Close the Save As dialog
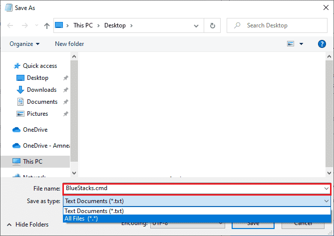The image size is (334, 236). pos(326,7)
